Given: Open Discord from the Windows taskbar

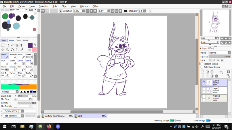Looking at the screenshot, I should point(58,126).
